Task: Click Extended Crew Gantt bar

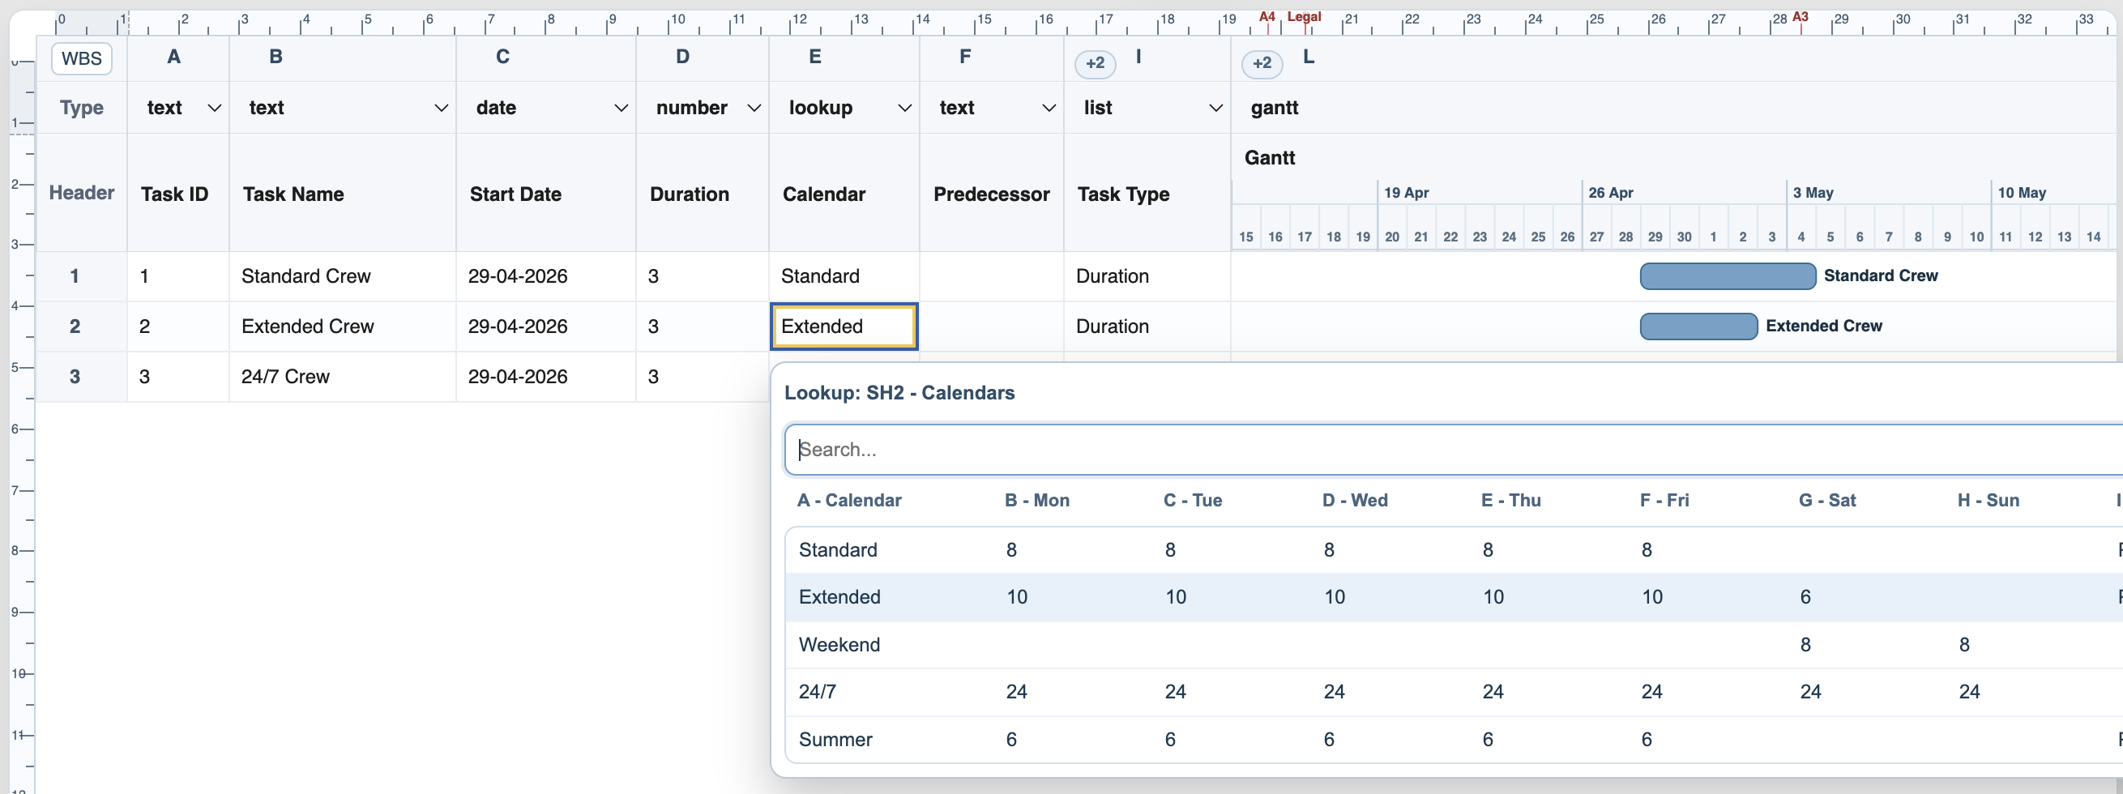Action: pos(1698,327)
